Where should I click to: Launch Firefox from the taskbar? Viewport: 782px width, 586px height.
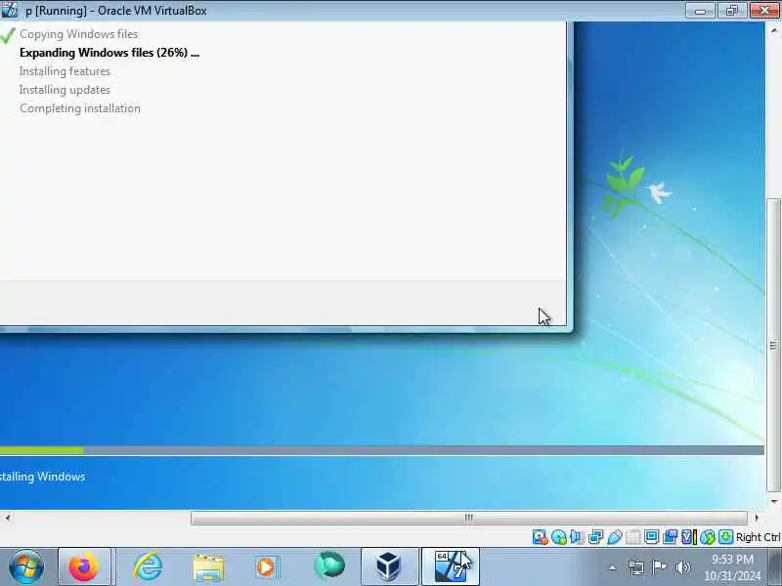pos(84,566)
